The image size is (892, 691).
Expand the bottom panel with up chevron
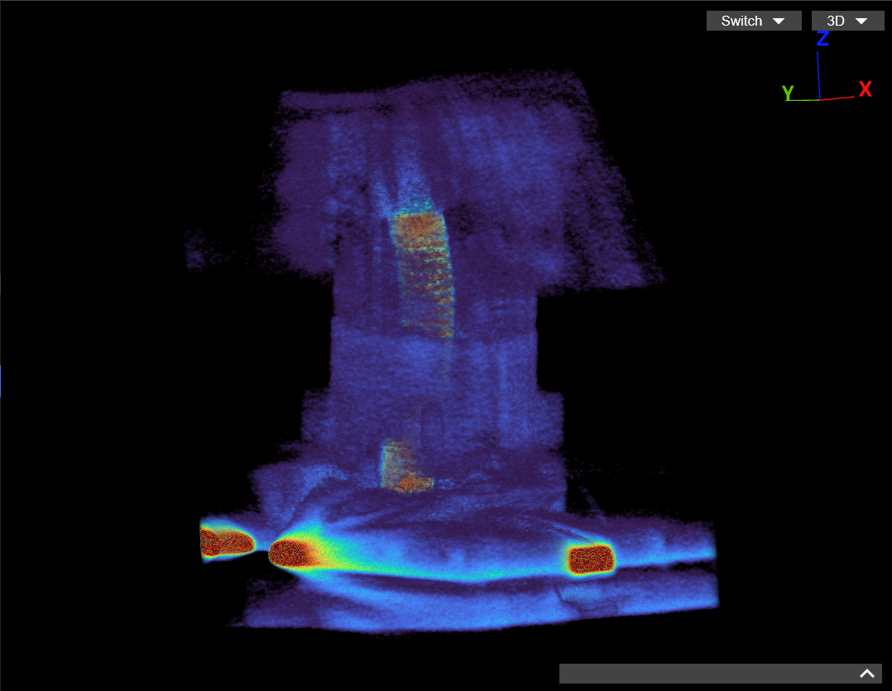click(866, 674)
